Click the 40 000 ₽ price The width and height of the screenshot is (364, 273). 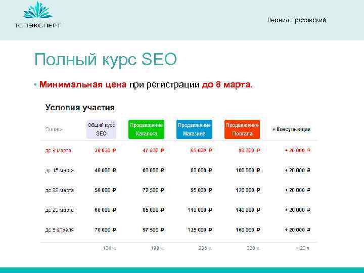(x=105, y=170)
